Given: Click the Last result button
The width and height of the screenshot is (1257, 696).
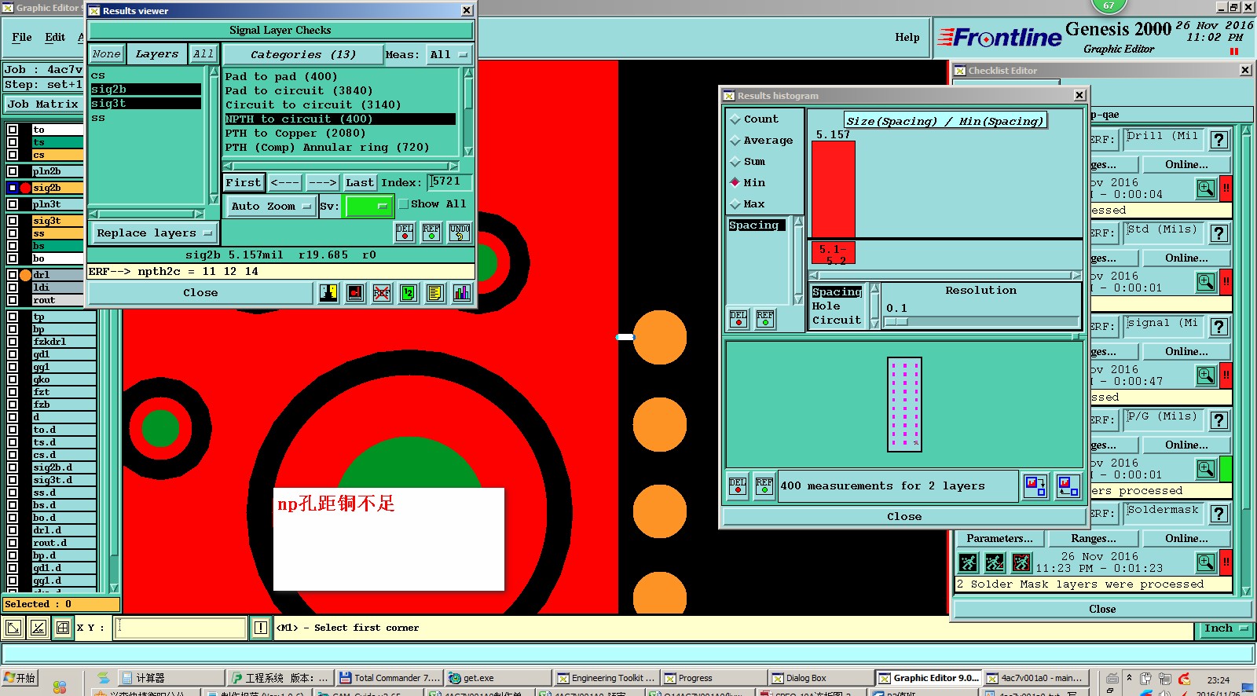Looking at the screenshot, I should point(360,182).
